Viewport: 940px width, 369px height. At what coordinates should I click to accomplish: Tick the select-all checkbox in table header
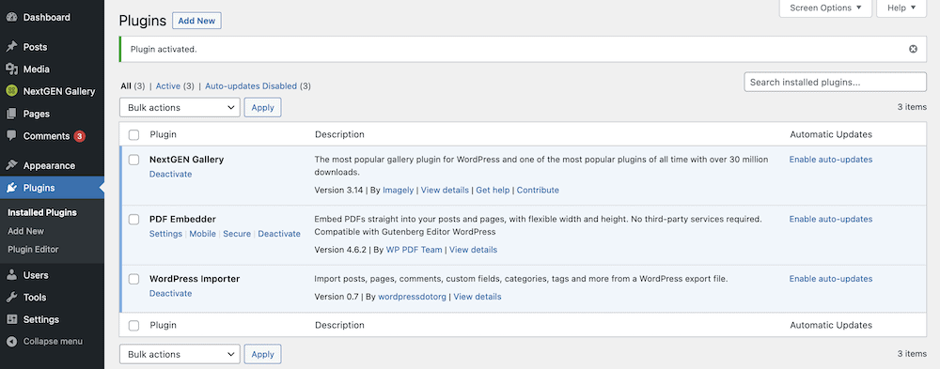coord(134,135)
